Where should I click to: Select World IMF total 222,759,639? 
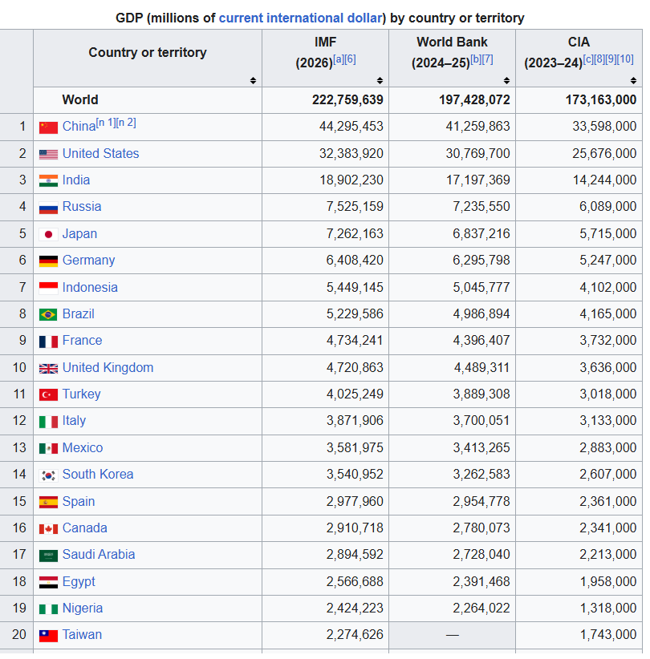347,100
